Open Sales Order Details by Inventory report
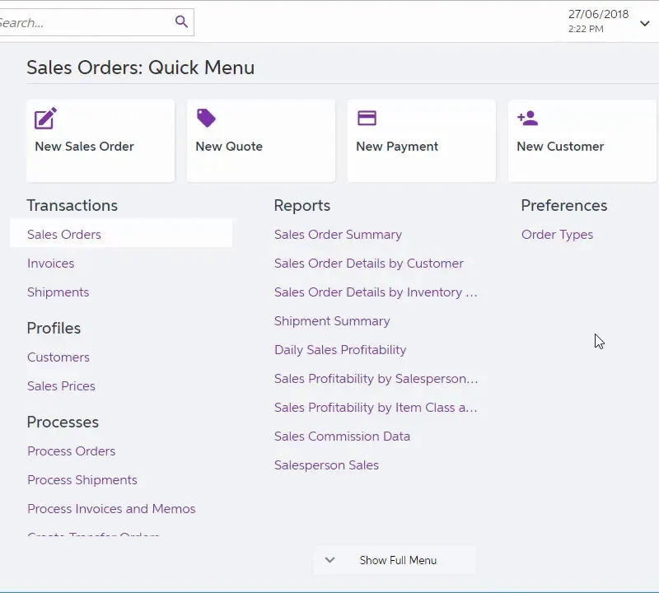659x593 pixels. [x=376, y=292]
